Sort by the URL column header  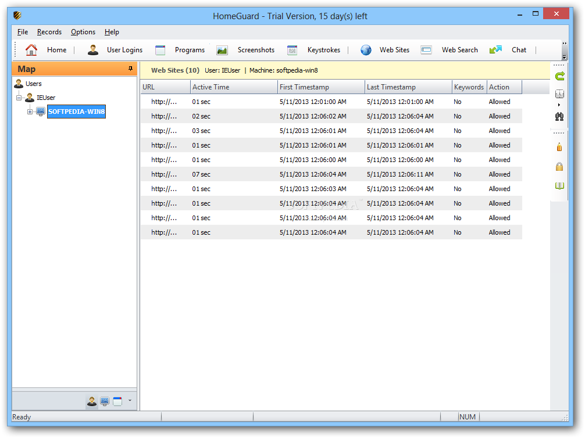pos(165,87)
